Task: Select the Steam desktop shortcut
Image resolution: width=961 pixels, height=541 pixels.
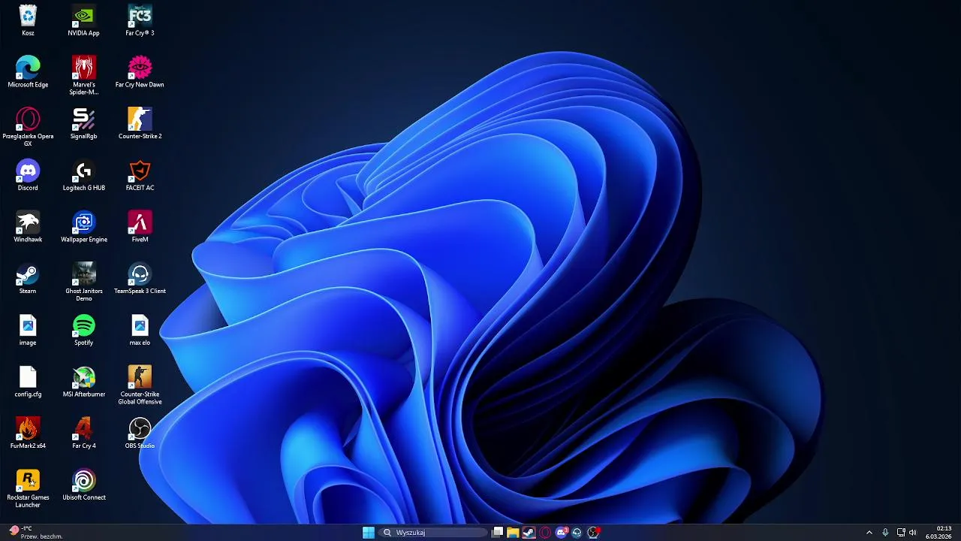Action: click(28, 279)
